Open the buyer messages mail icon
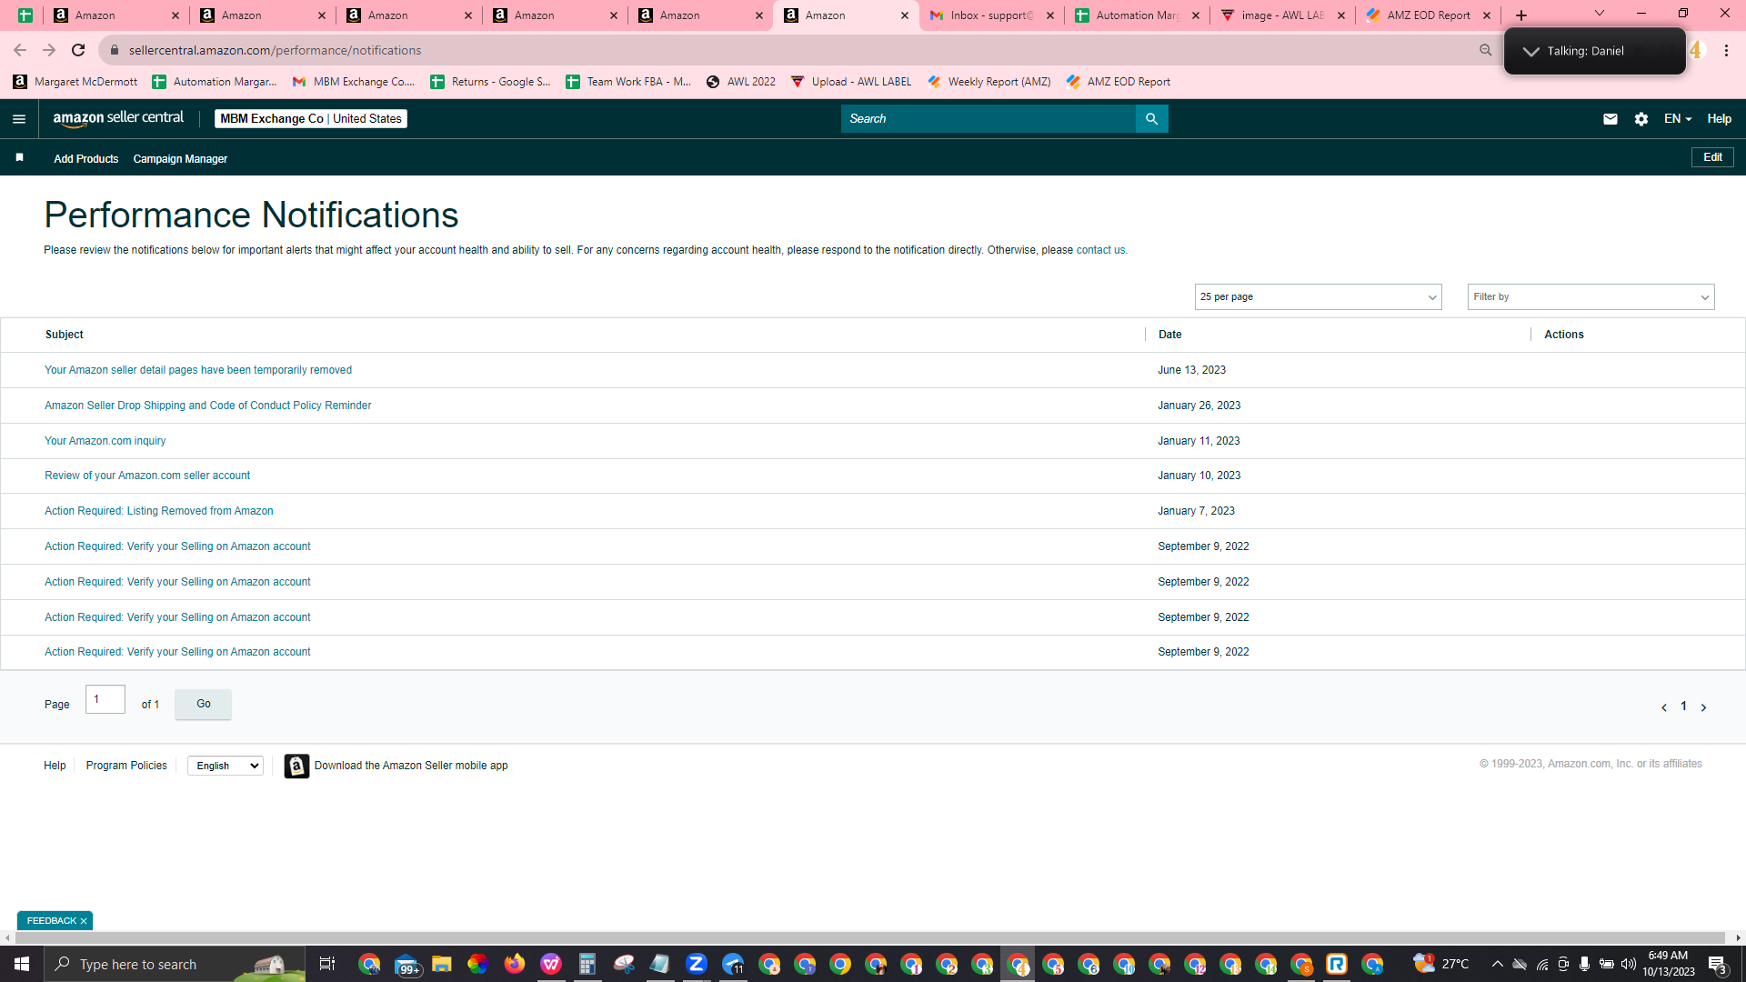Viewport: 1746px width, 982px height. pos(1610,119)
